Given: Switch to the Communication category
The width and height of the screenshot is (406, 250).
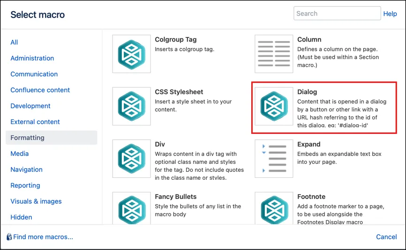Looking at the screenshot, I should tap(34, 74).
